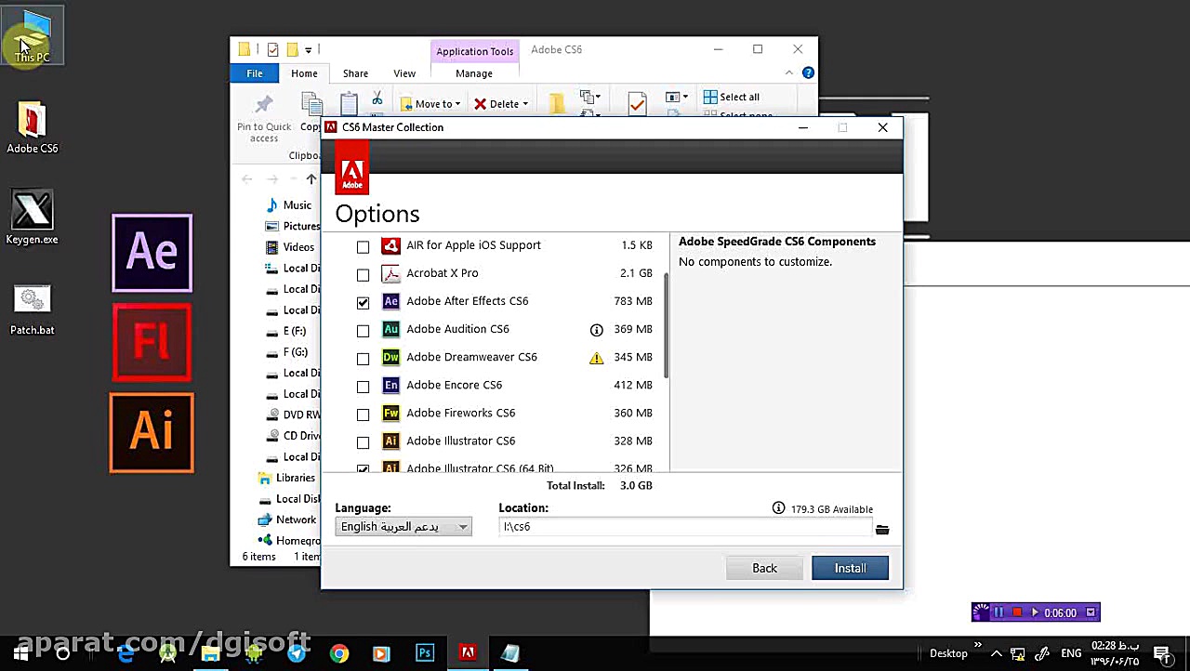Click the large Flash shortcut on desktop

click(x=152, y=342)
